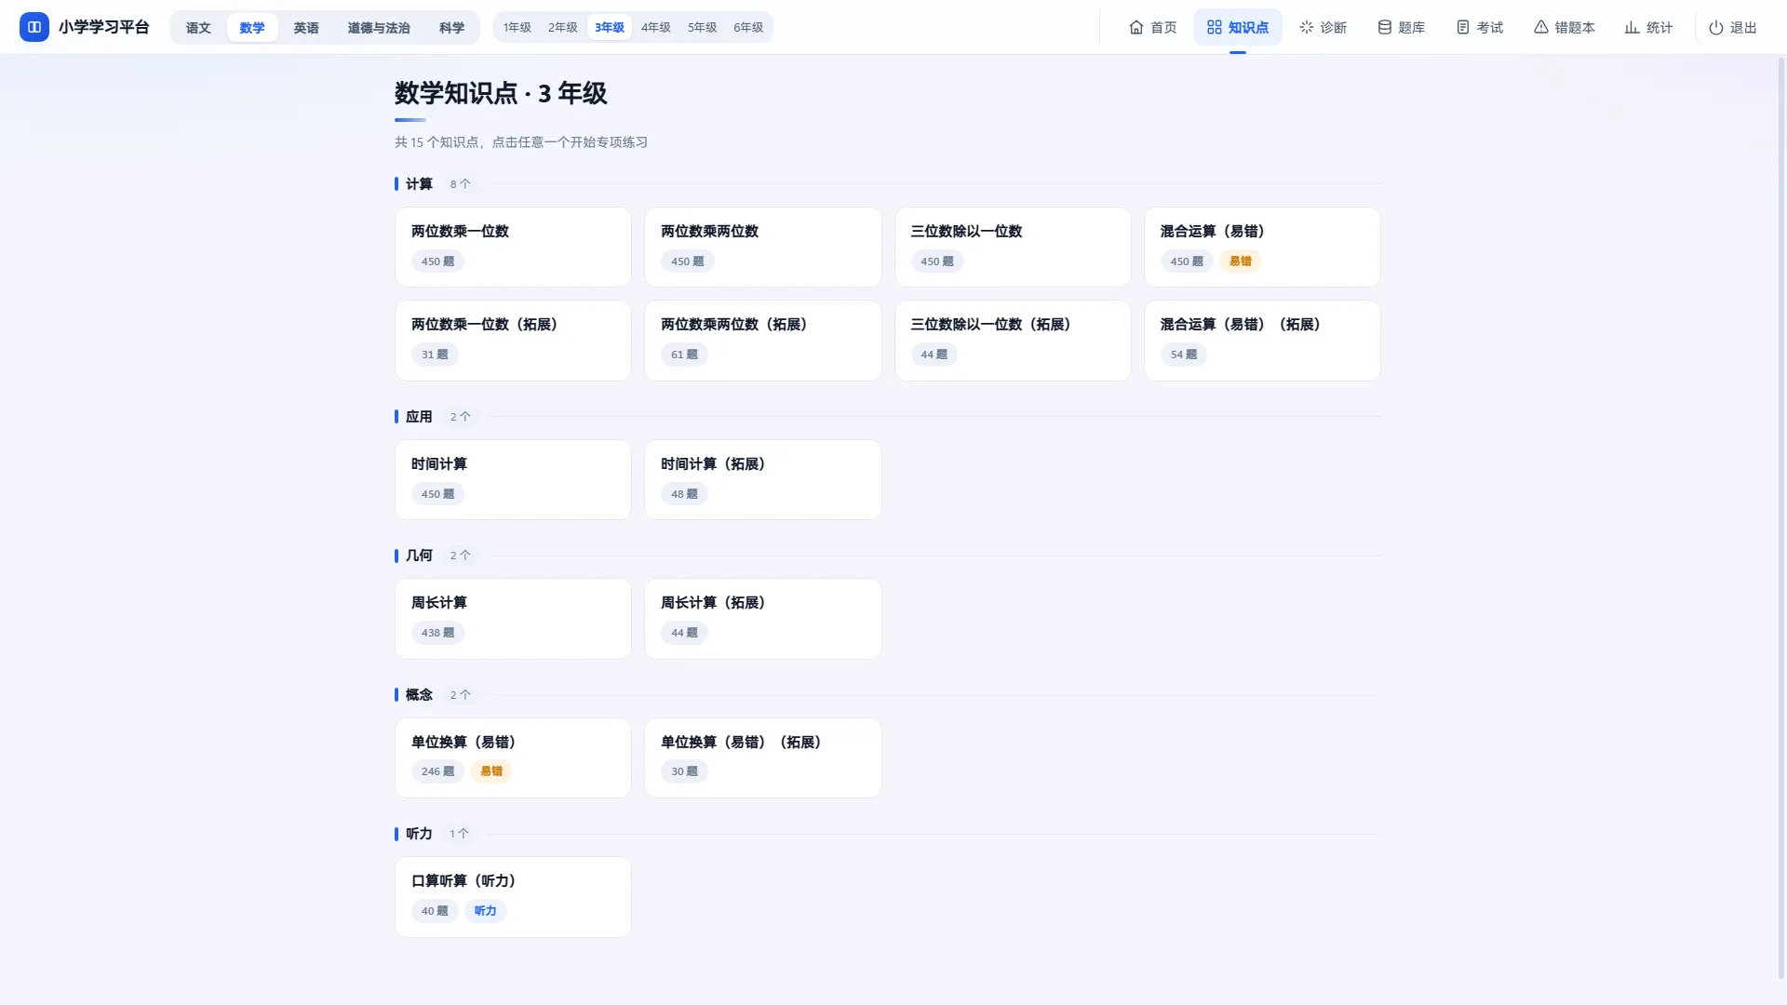Open 口算听算（听力） card
This screenshot has height=1005, width=1787.
click(513, 896)
